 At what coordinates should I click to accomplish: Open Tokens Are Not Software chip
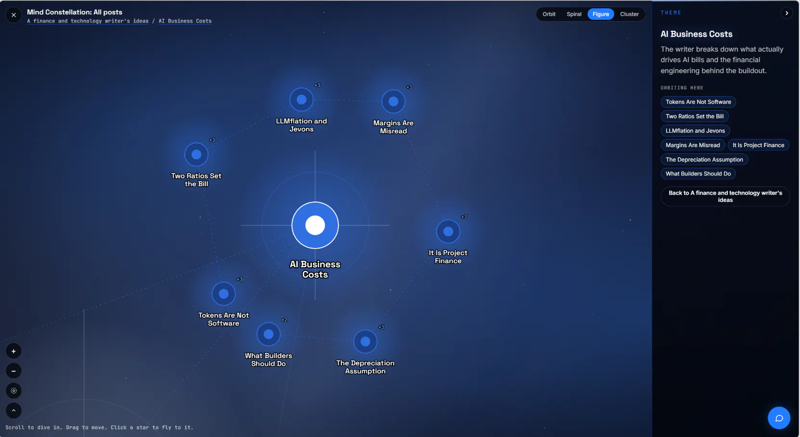point(698,102)
